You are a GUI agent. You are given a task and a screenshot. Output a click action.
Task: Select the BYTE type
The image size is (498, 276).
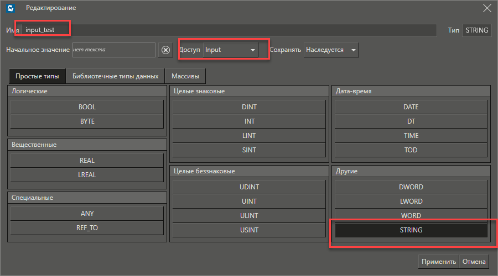click(87, 121)
